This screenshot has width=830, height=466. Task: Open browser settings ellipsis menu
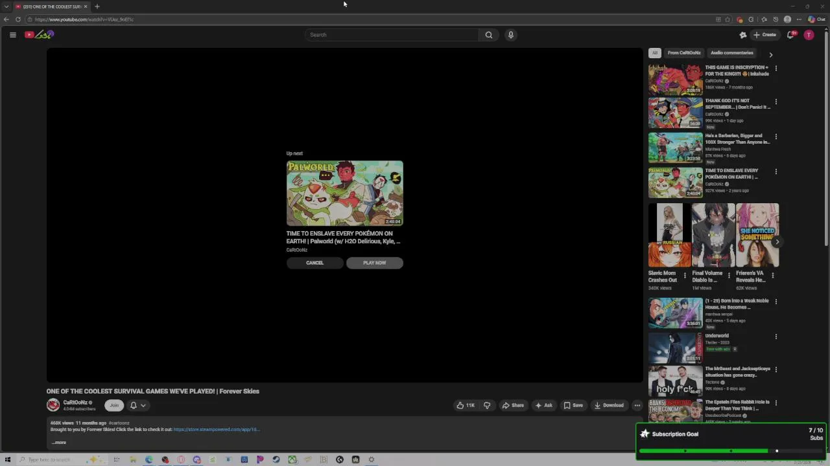(x=799, y=19)
